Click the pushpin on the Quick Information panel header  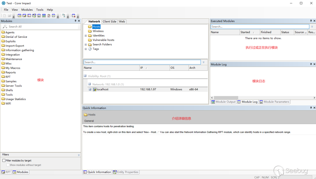coord(311,108)
